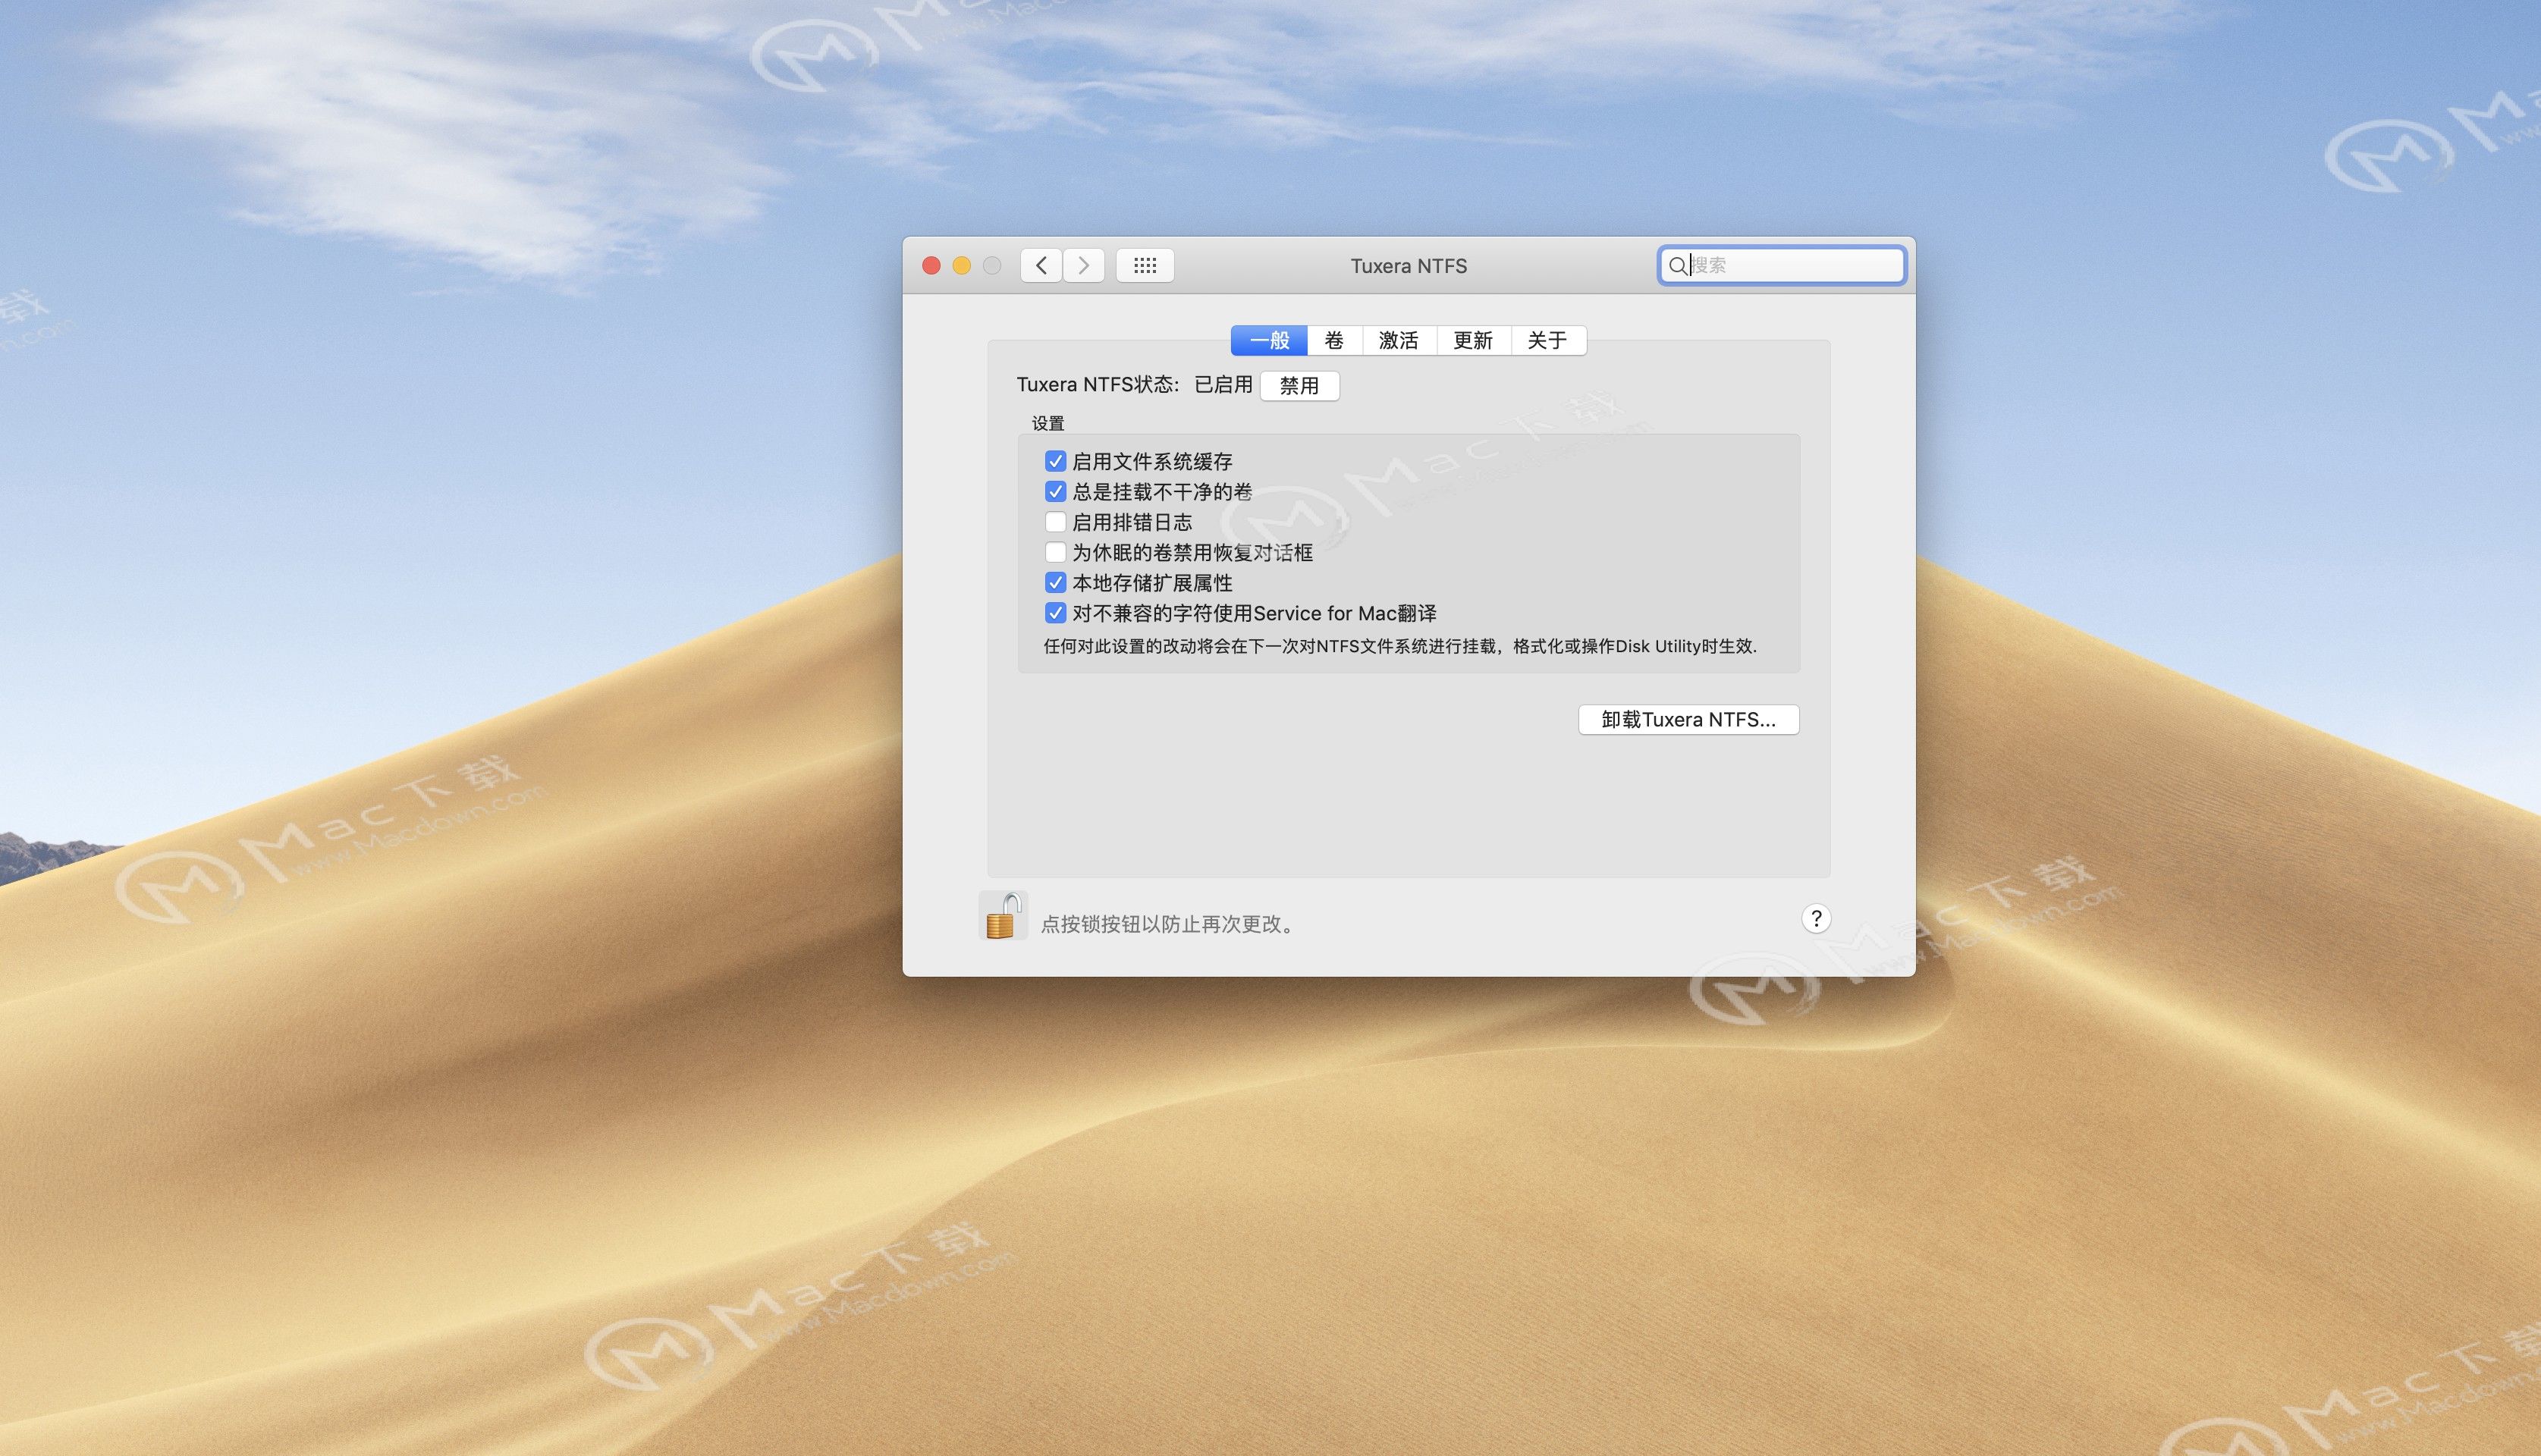Image resolution: width=2541 pixels, height=1456 pixels.
Task: Click the 点按锁按钮以防止再次更改 text
Action: 1168,924
